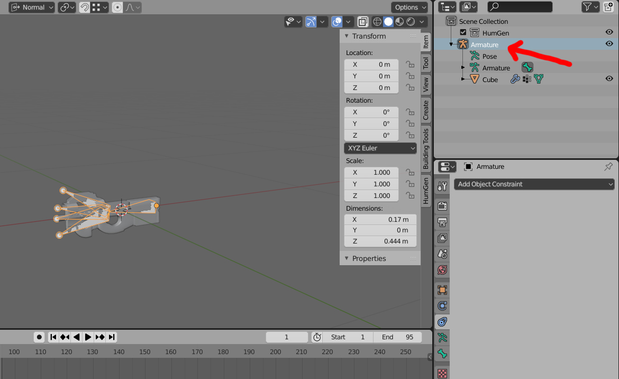The width and height of the screenshot is (619, 379).
Task: Open the Bone properties tab icon
Action: (x=442, y=354)
